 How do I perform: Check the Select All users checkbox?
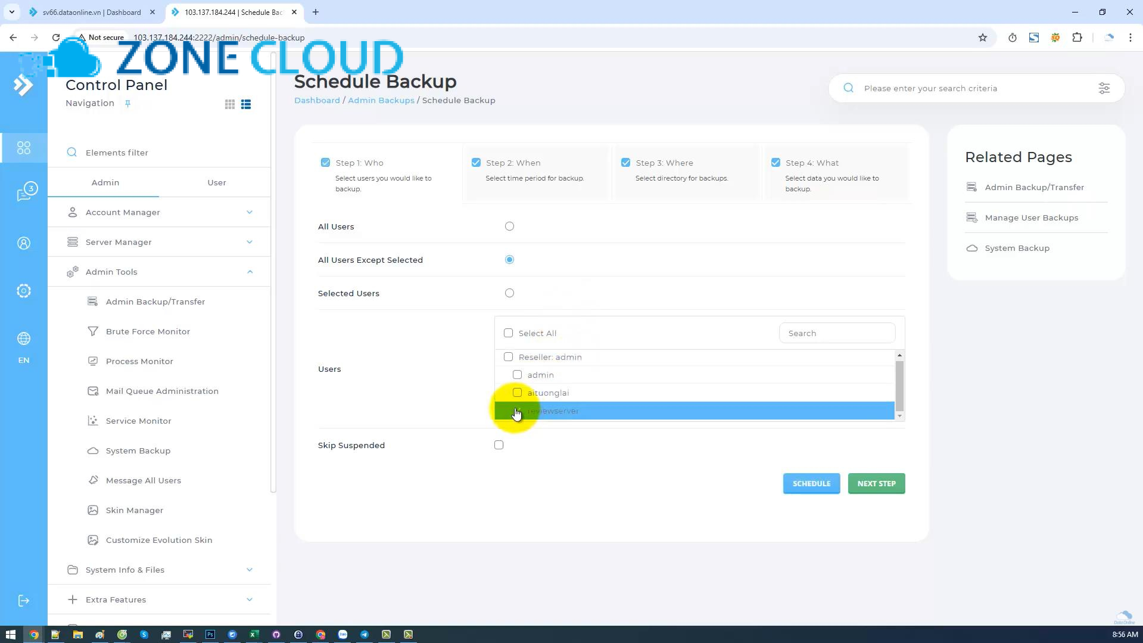pos(508,333)
